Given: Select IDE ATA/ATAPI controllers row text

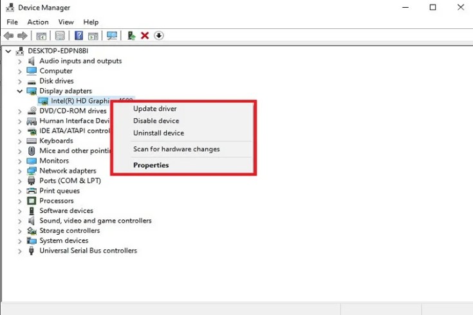Looking at the screenshot, I should 75,130.
